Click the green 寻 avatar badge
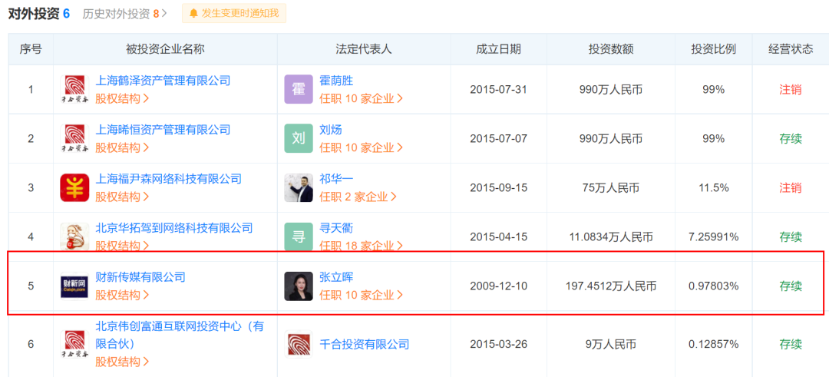 [299, 236]
